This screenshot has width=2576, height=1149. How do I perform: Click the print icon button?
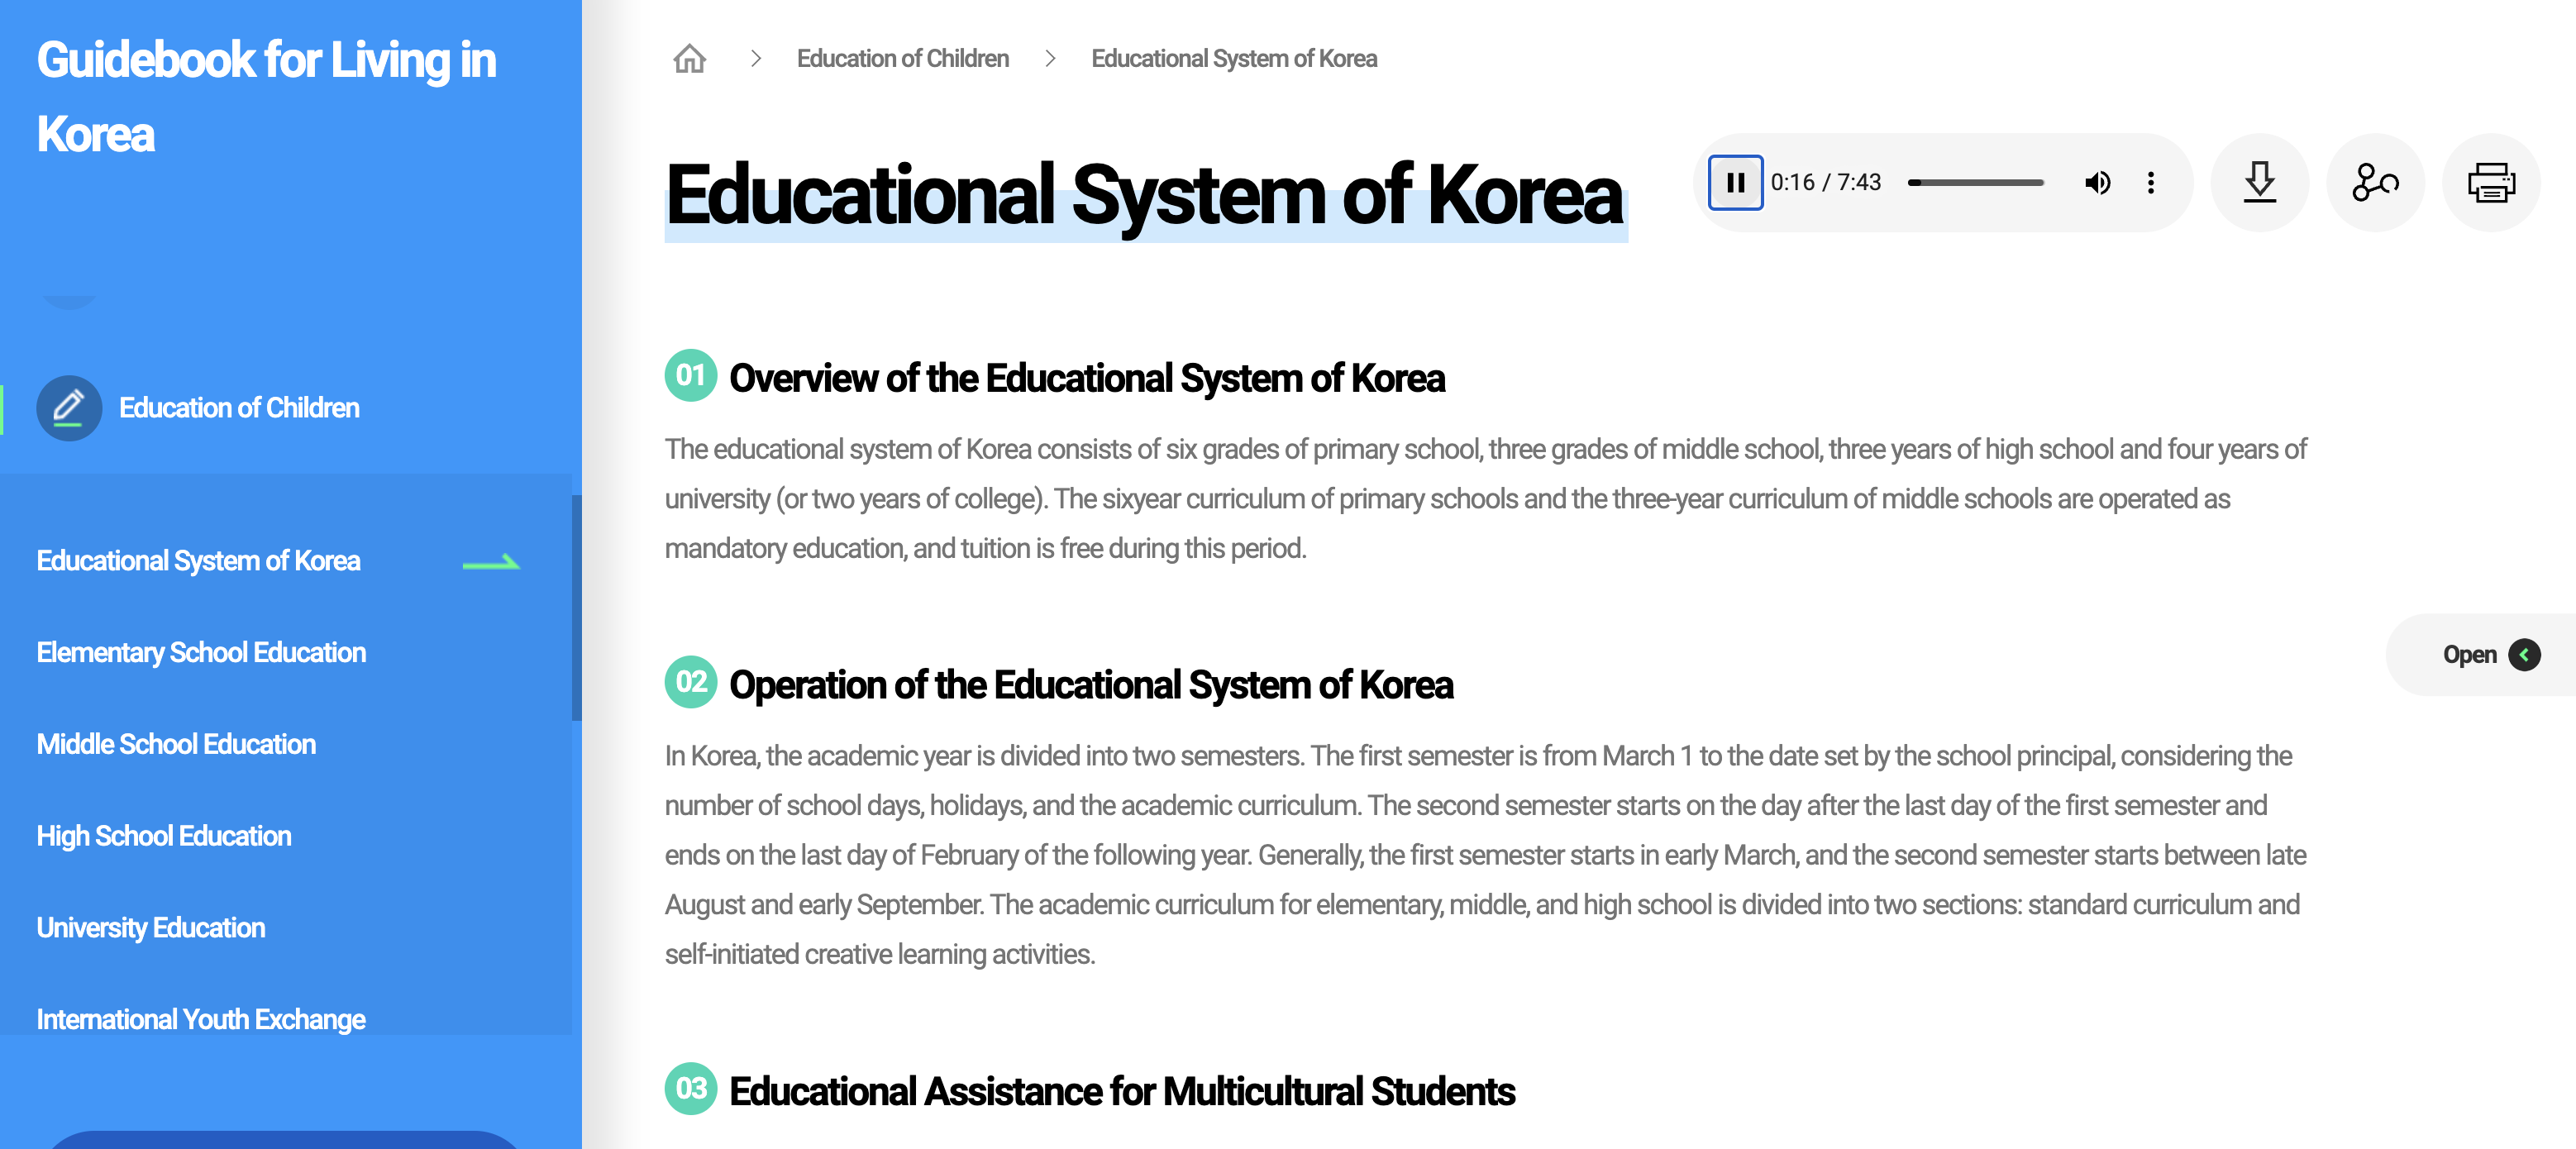click(2490, 183)
